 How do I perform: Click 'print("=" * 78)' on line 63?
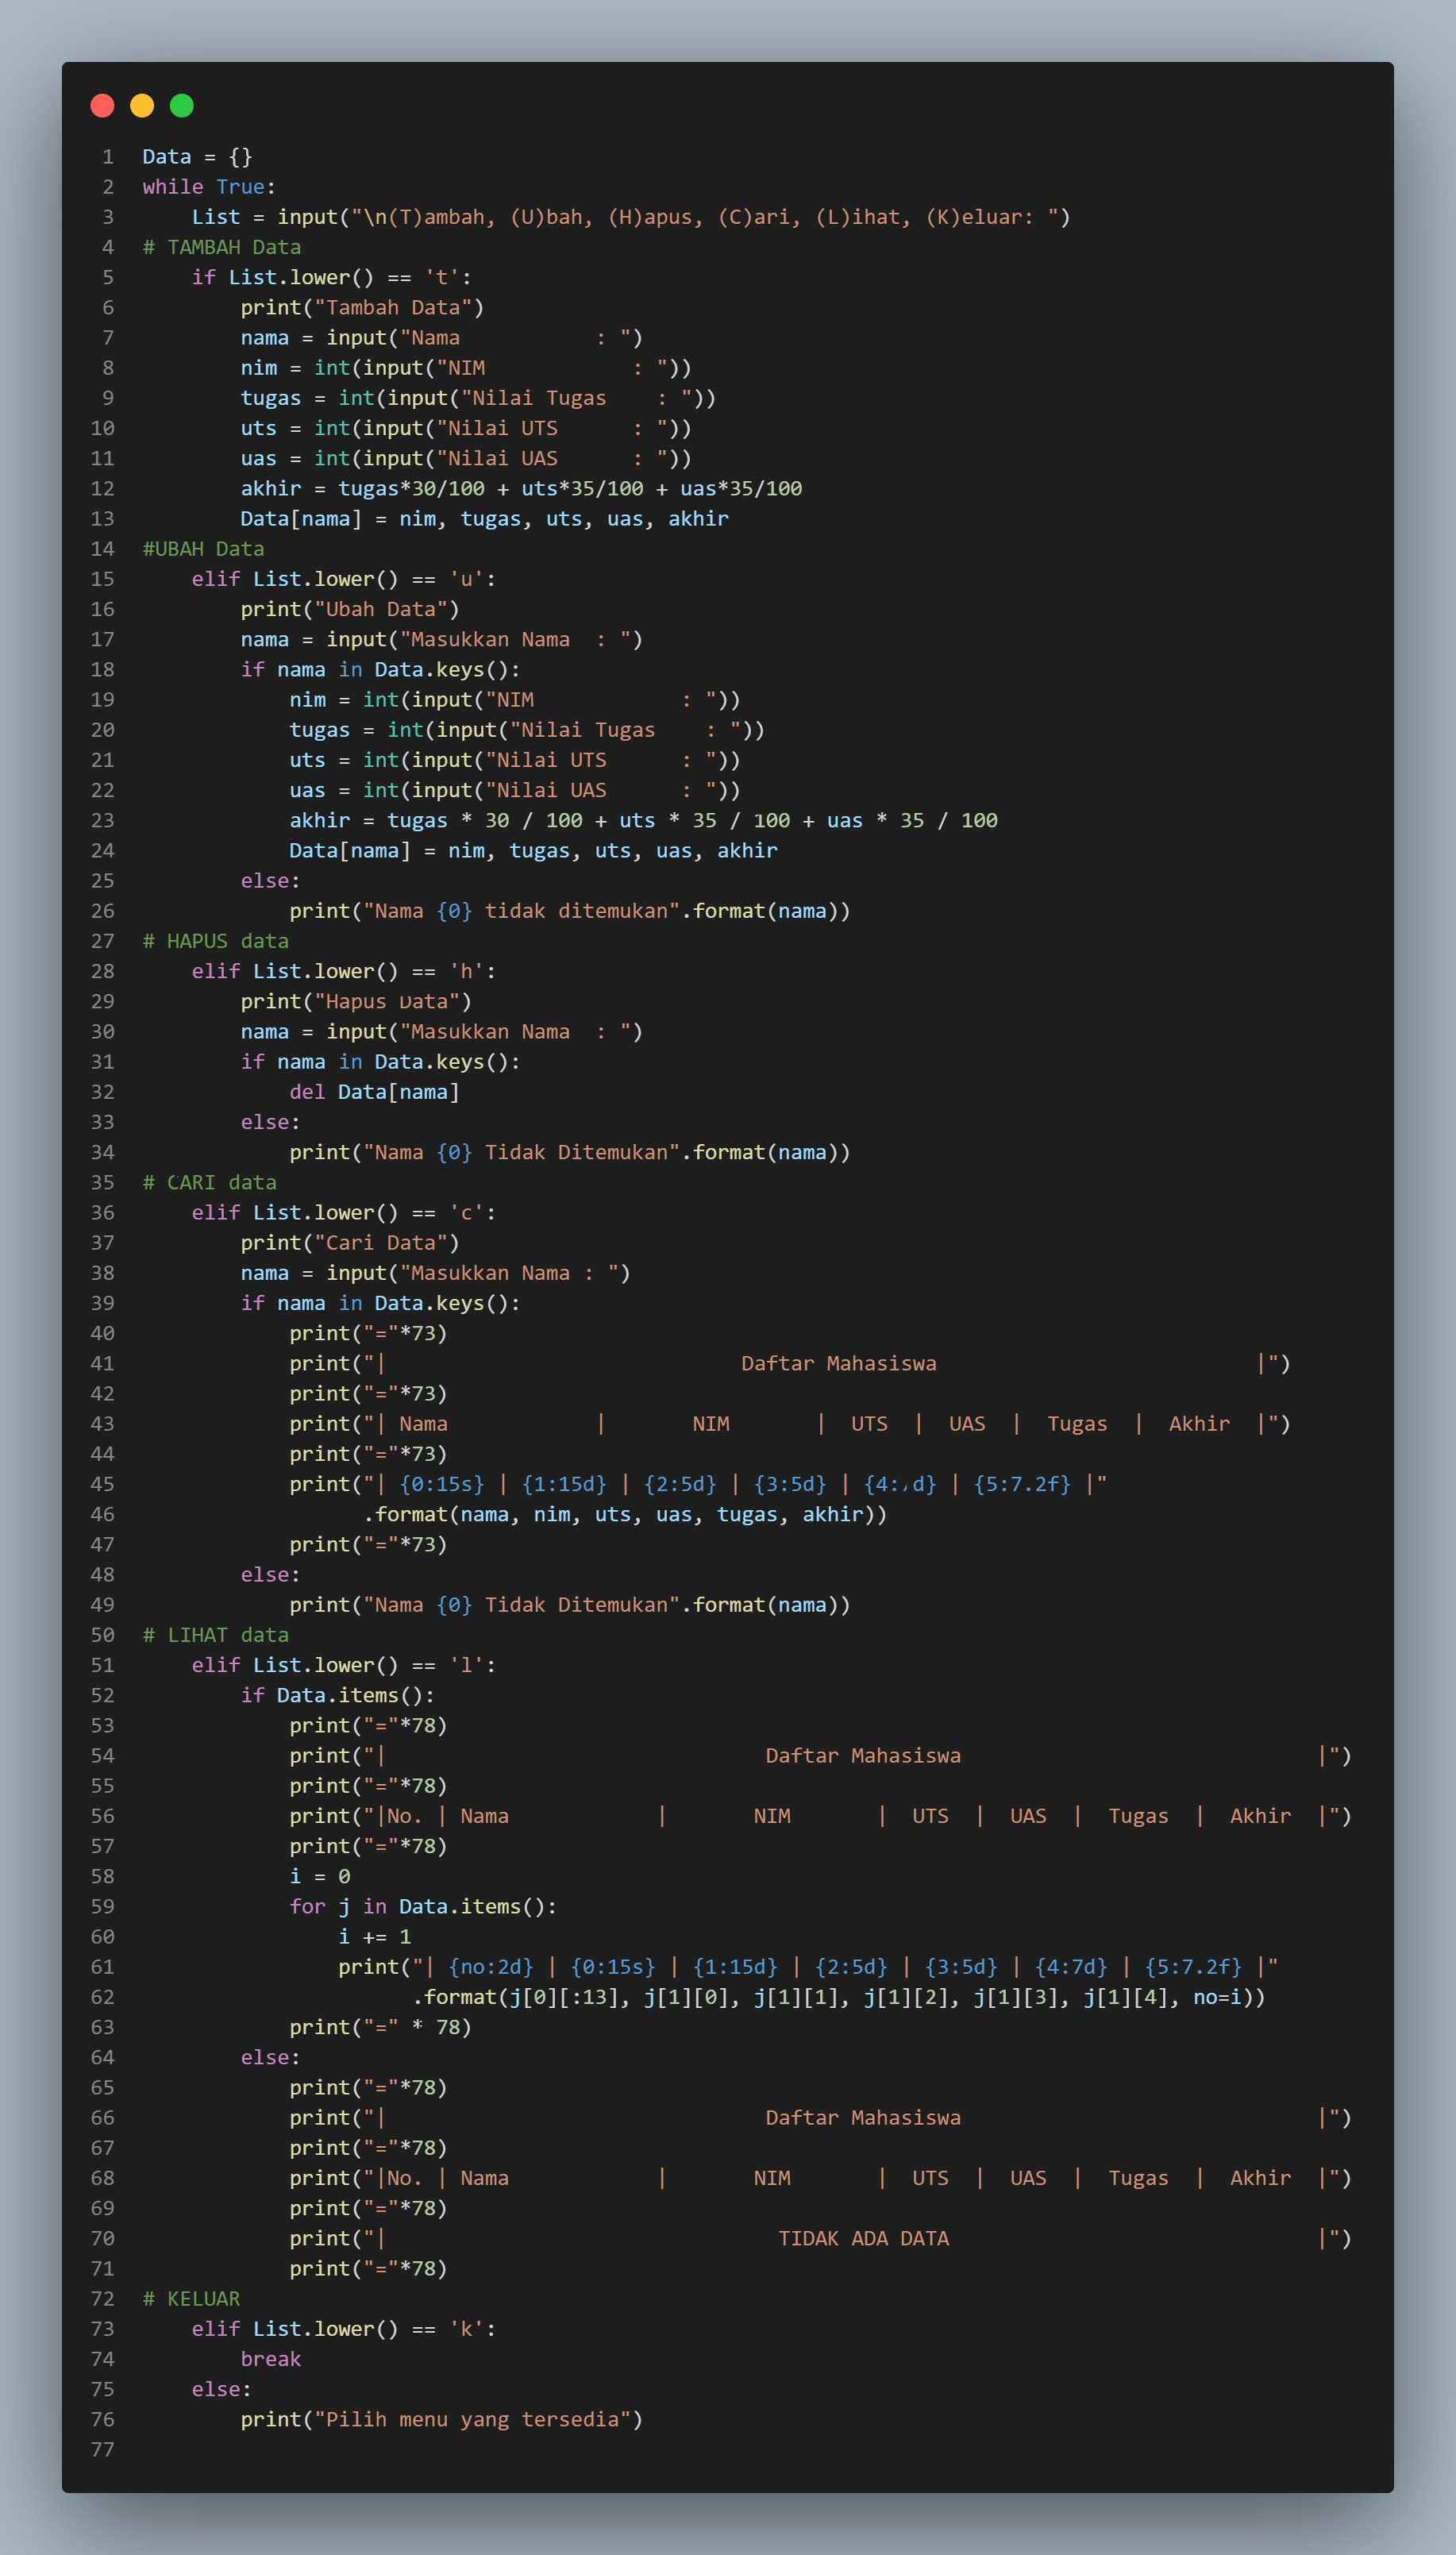pos(380,2027)
